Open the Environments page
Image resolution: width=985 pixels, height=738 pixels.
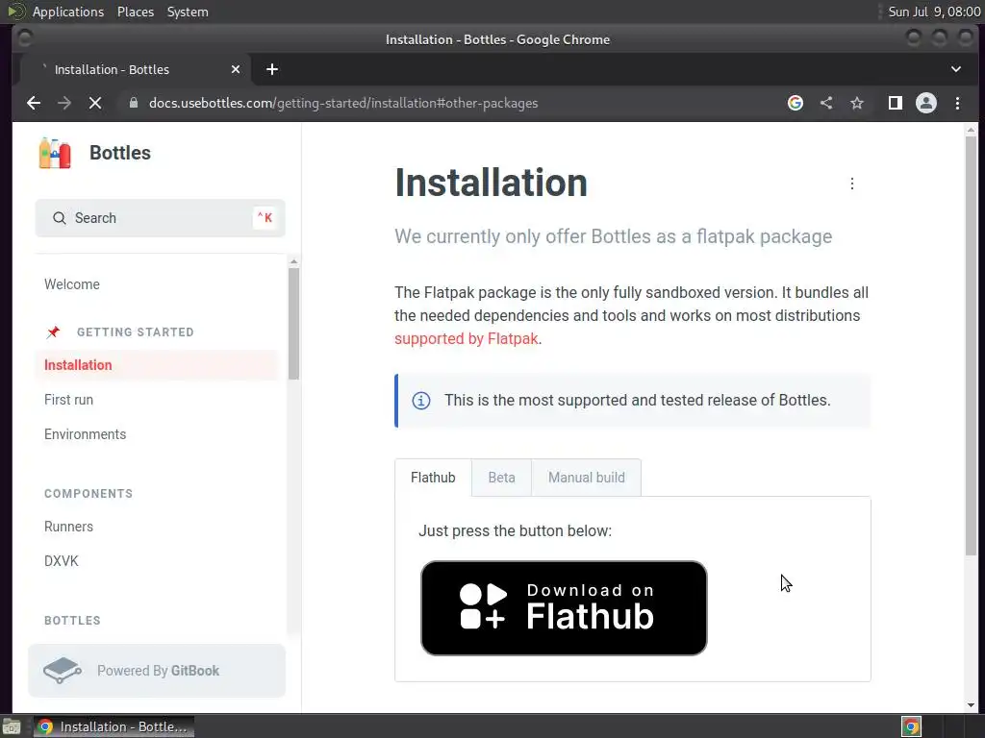pyautogui.click(x=85, y=434)
